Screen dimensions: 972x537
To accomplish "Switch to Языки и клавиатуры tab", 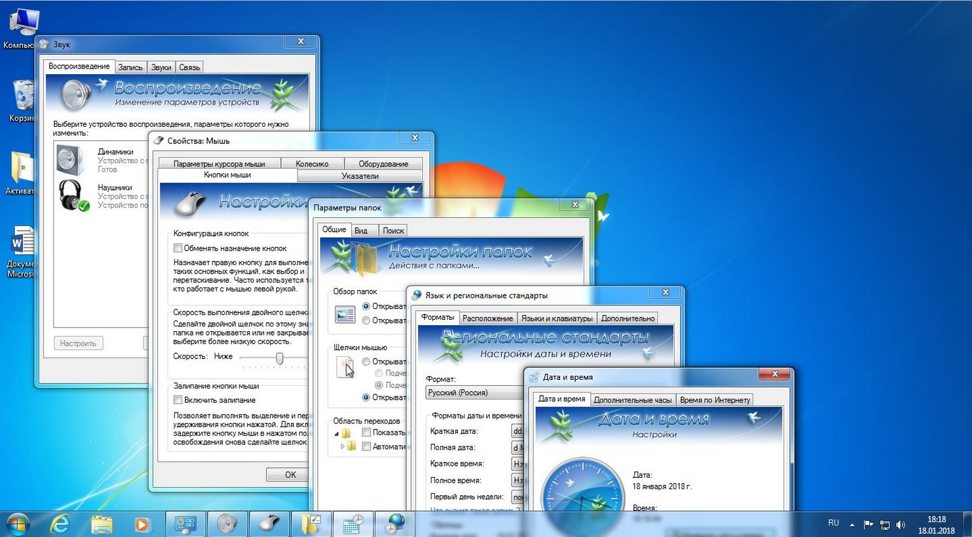I will tap(557, 319).
